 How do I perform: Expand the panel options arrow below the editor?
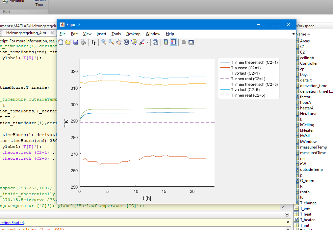(x=287, y=215)
